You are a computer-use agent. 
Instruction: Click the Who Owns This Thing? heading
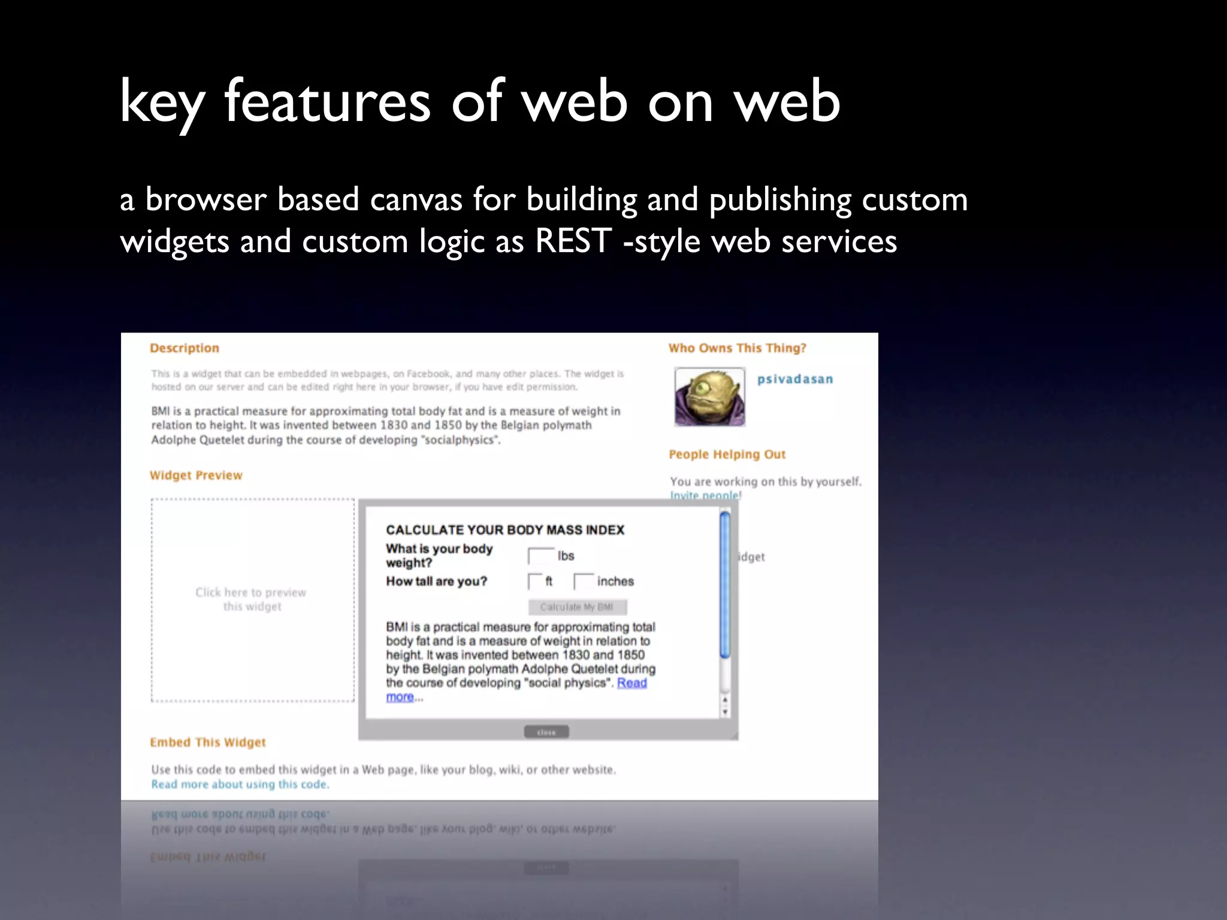point(738,348)
